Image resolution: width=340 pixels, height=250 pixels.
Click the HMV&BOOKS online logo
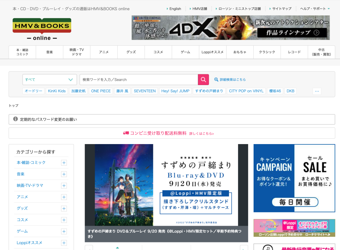tap(42, 29)
